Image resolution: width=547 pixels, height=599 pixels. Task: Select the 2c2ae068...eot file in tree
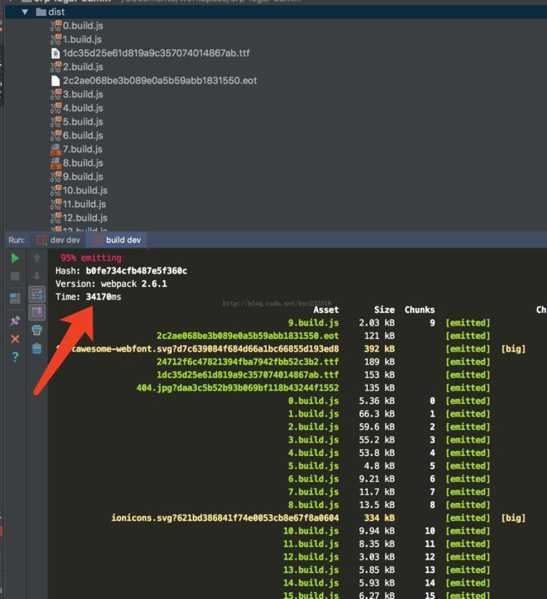(x=160, y=81)
